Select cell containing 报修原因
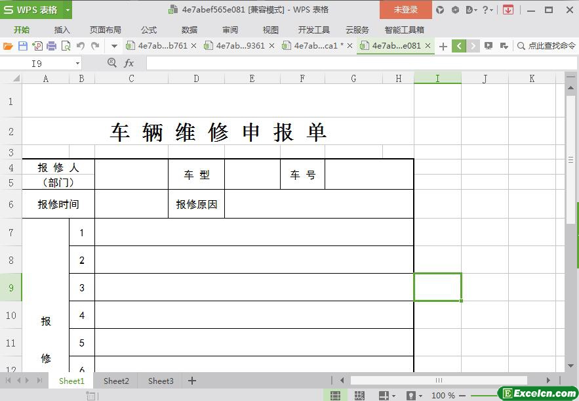This screenshot has height=401, width=579. pos(196,204)
